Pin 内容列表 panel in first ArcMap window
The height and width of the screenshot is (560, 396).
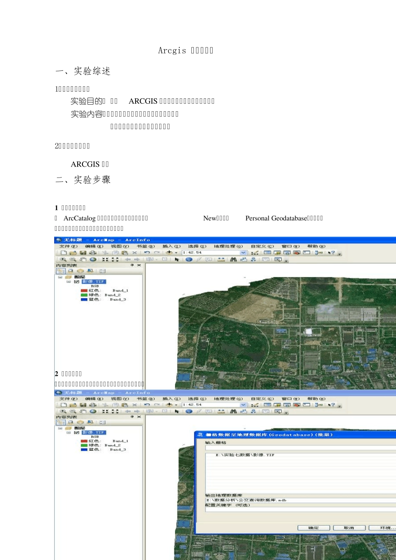132,265
